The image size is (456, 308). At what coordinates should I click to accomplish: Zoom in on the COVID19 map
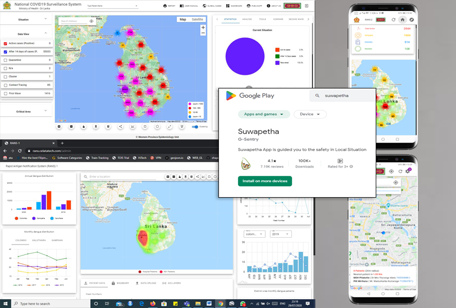pos(203,27)
